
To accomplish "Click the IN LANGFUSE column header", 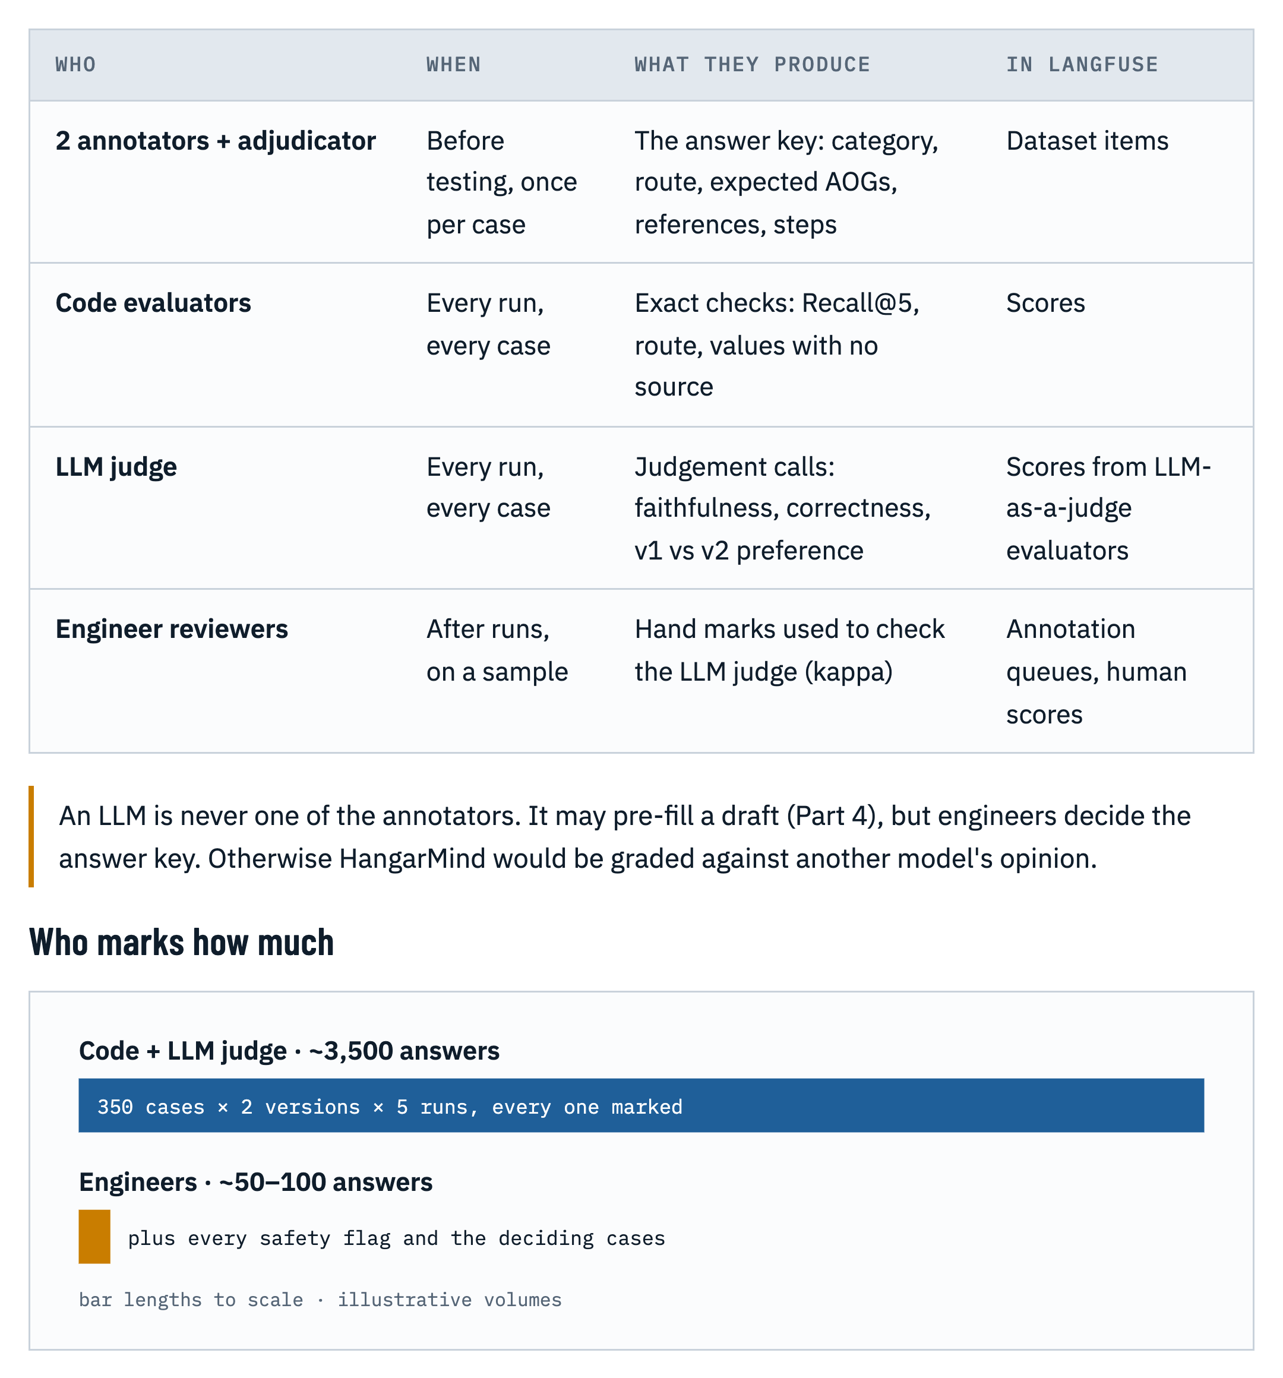I will pyautogui.click(x=1081, y=65).
